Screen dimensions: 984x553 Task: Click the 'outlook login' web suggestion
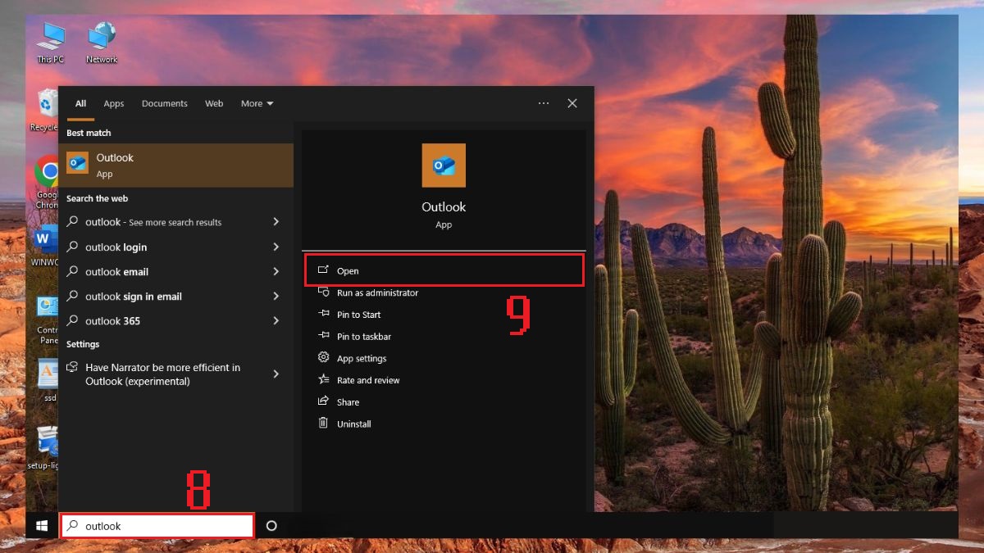175,247
